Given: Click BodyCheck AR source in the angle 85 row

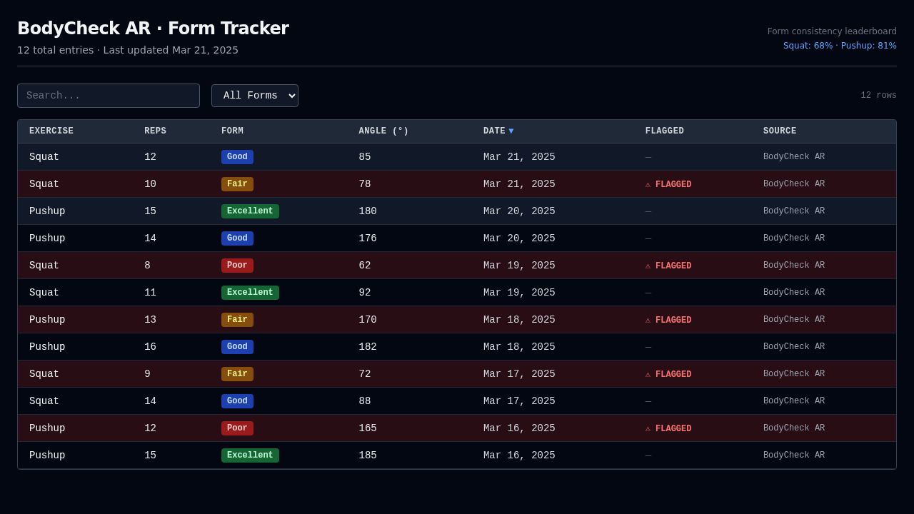Looking at the screenshot, I should tap(794, 157).
